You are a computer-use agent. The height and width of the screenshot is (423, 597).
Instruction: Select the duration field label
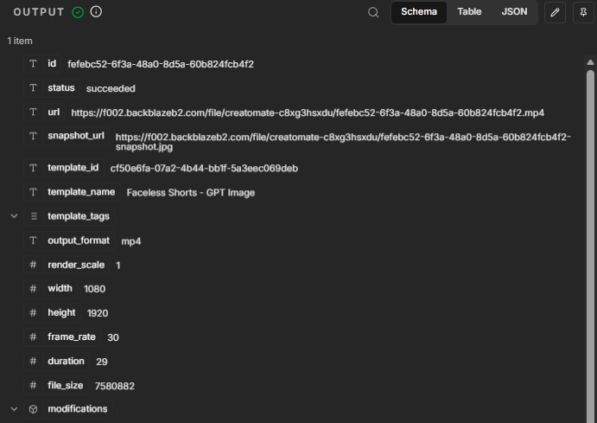pyautogui.click(x=66, y=361)
